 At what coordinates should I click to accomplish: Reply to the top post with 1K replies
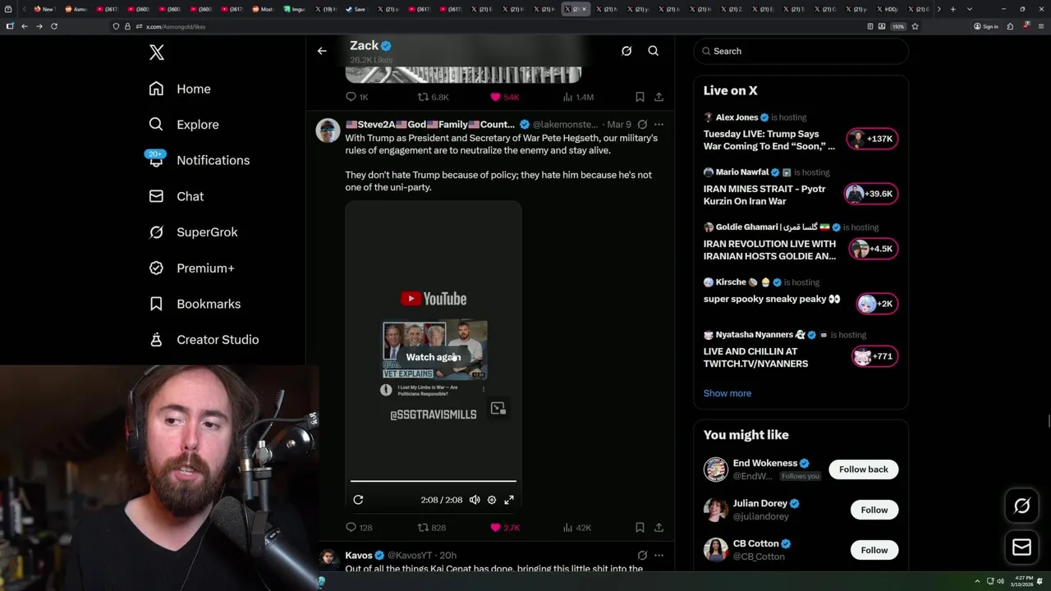356,97
